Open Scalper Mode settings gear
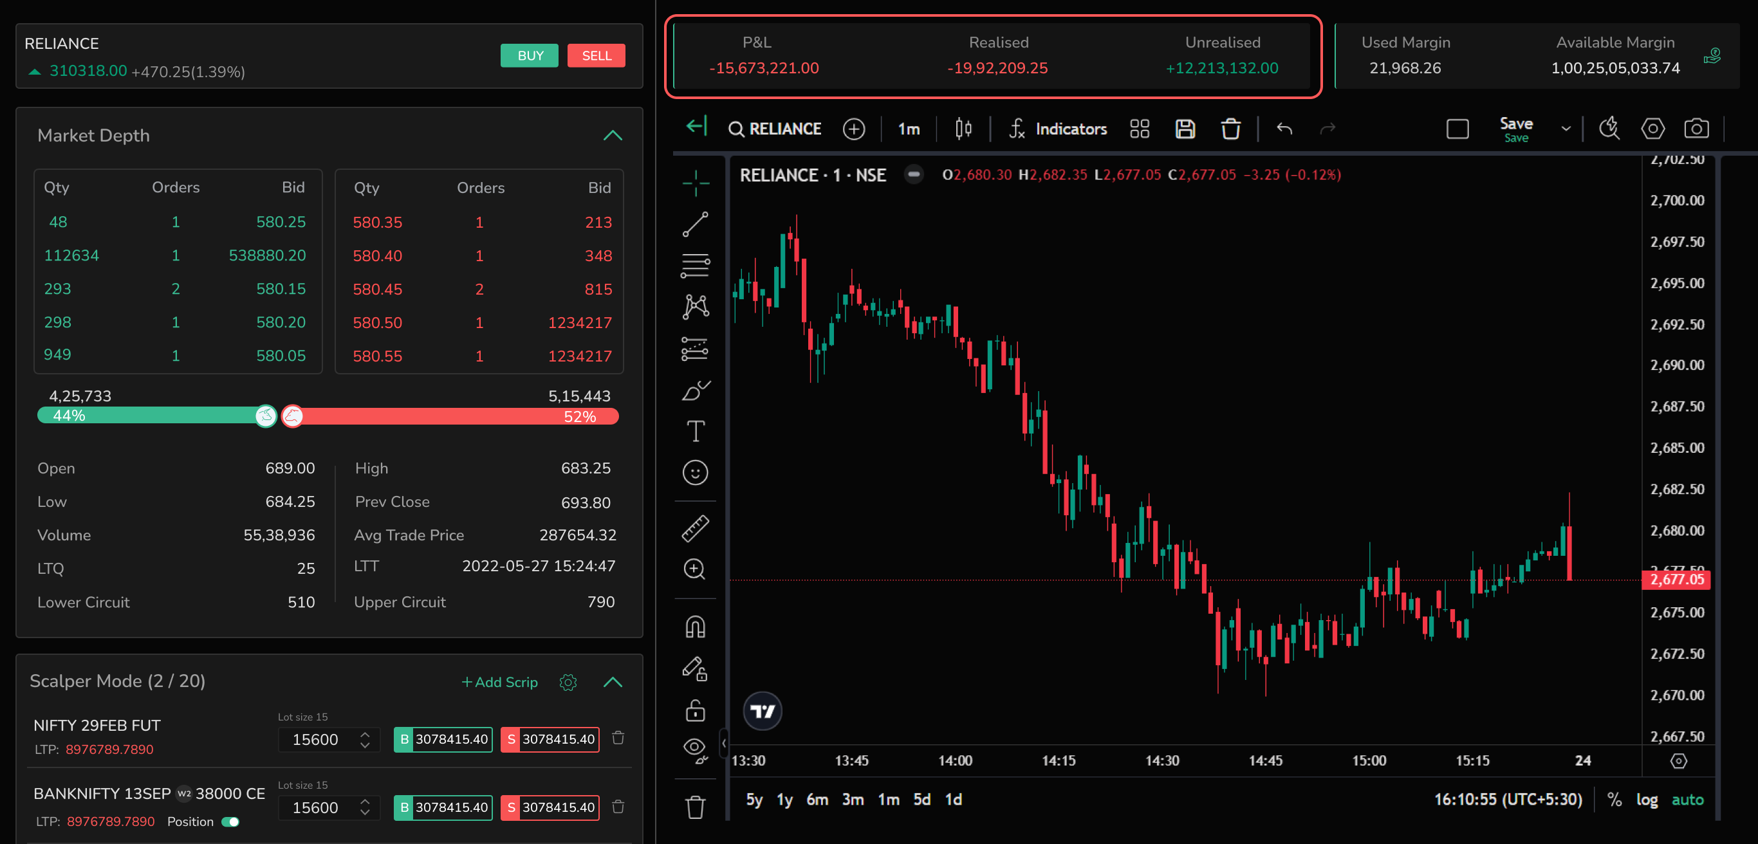The width and height of the screenshot is (1758, 844). click(568, 682)
